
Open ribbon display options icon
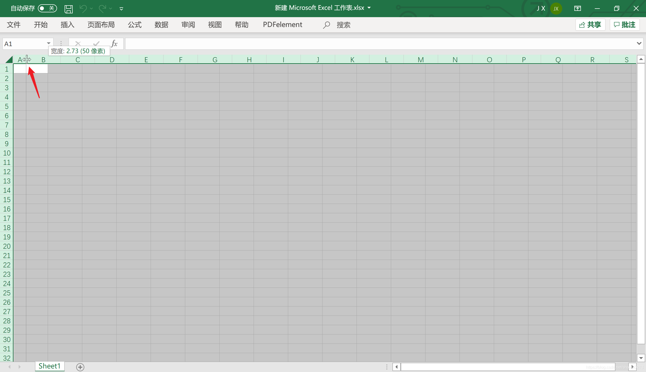(577, 8)
